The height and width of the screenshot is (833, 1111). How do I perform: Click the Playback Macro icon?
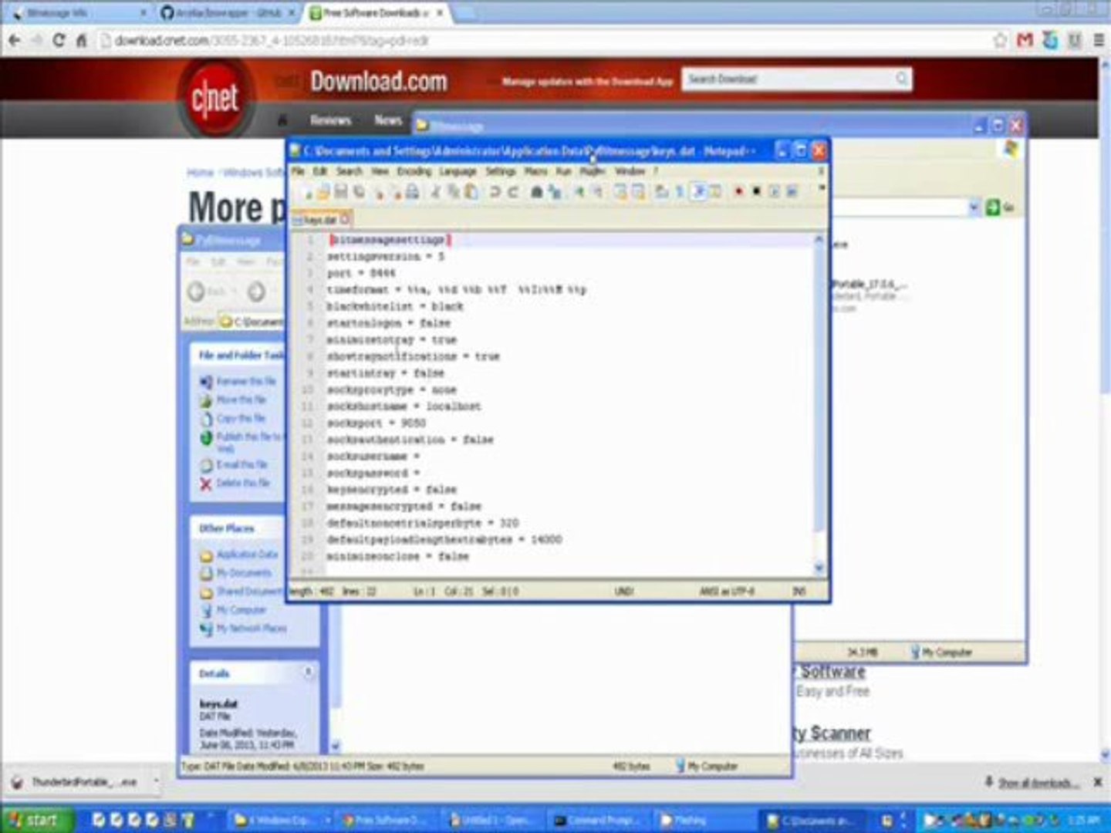774,191
